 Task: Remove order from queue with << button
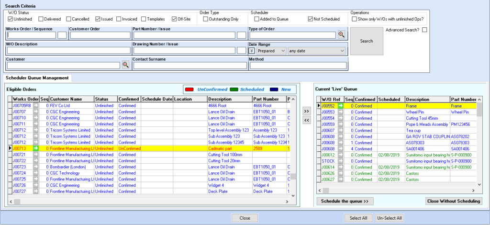coord(307,120)
